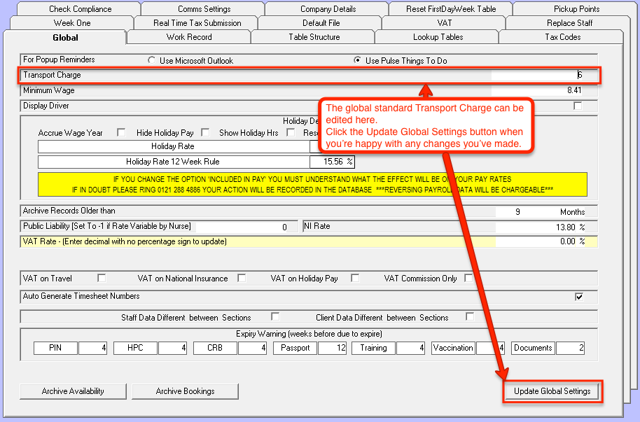This screenshot has height=422, width=640.
Task: Open the Check Compliance tab
Action: pyautogui.click(x=80, y=9)
